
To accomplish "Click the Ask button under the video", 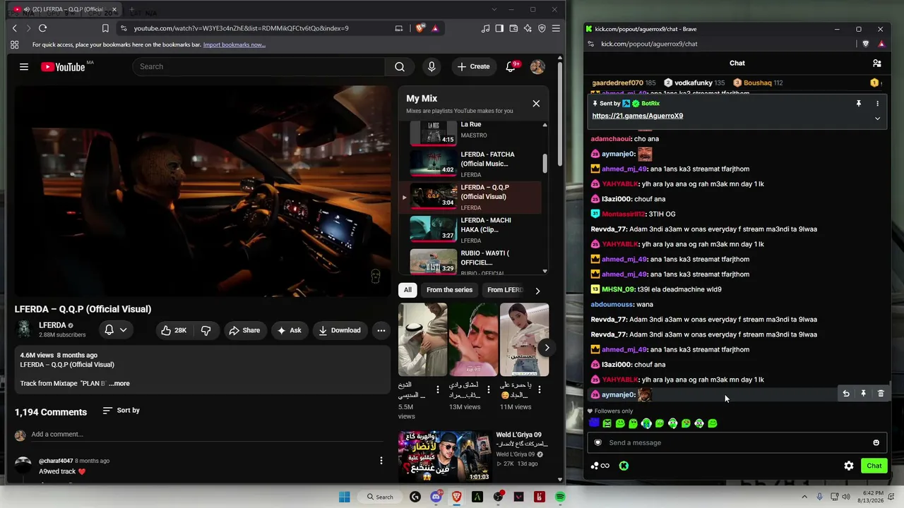I will click(x=290, y=330).
